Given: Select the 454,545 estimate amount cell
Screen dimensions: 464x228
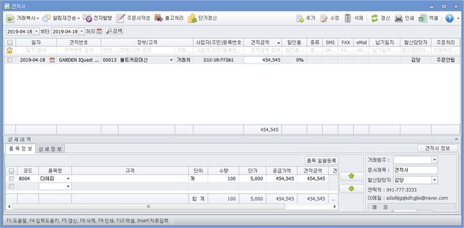Looking at the screenshot, I should 263,60.
